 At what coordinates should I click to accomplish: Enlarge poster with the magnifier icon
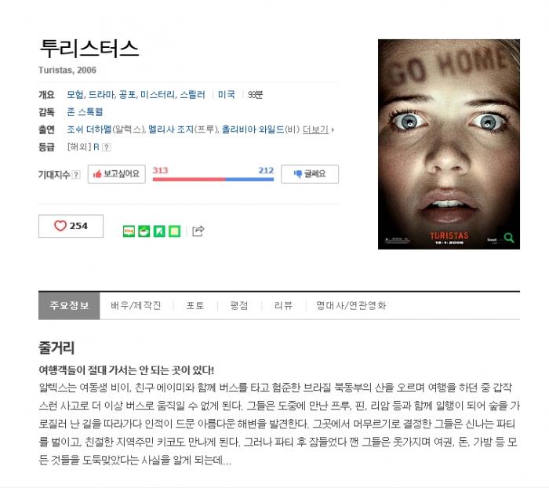[509, 238]
